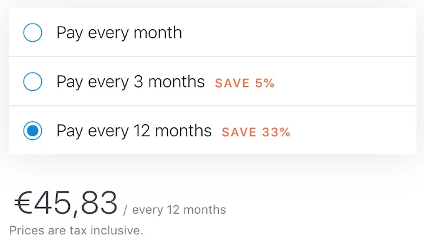Click the SAVE 5% badge

[244, 83]
